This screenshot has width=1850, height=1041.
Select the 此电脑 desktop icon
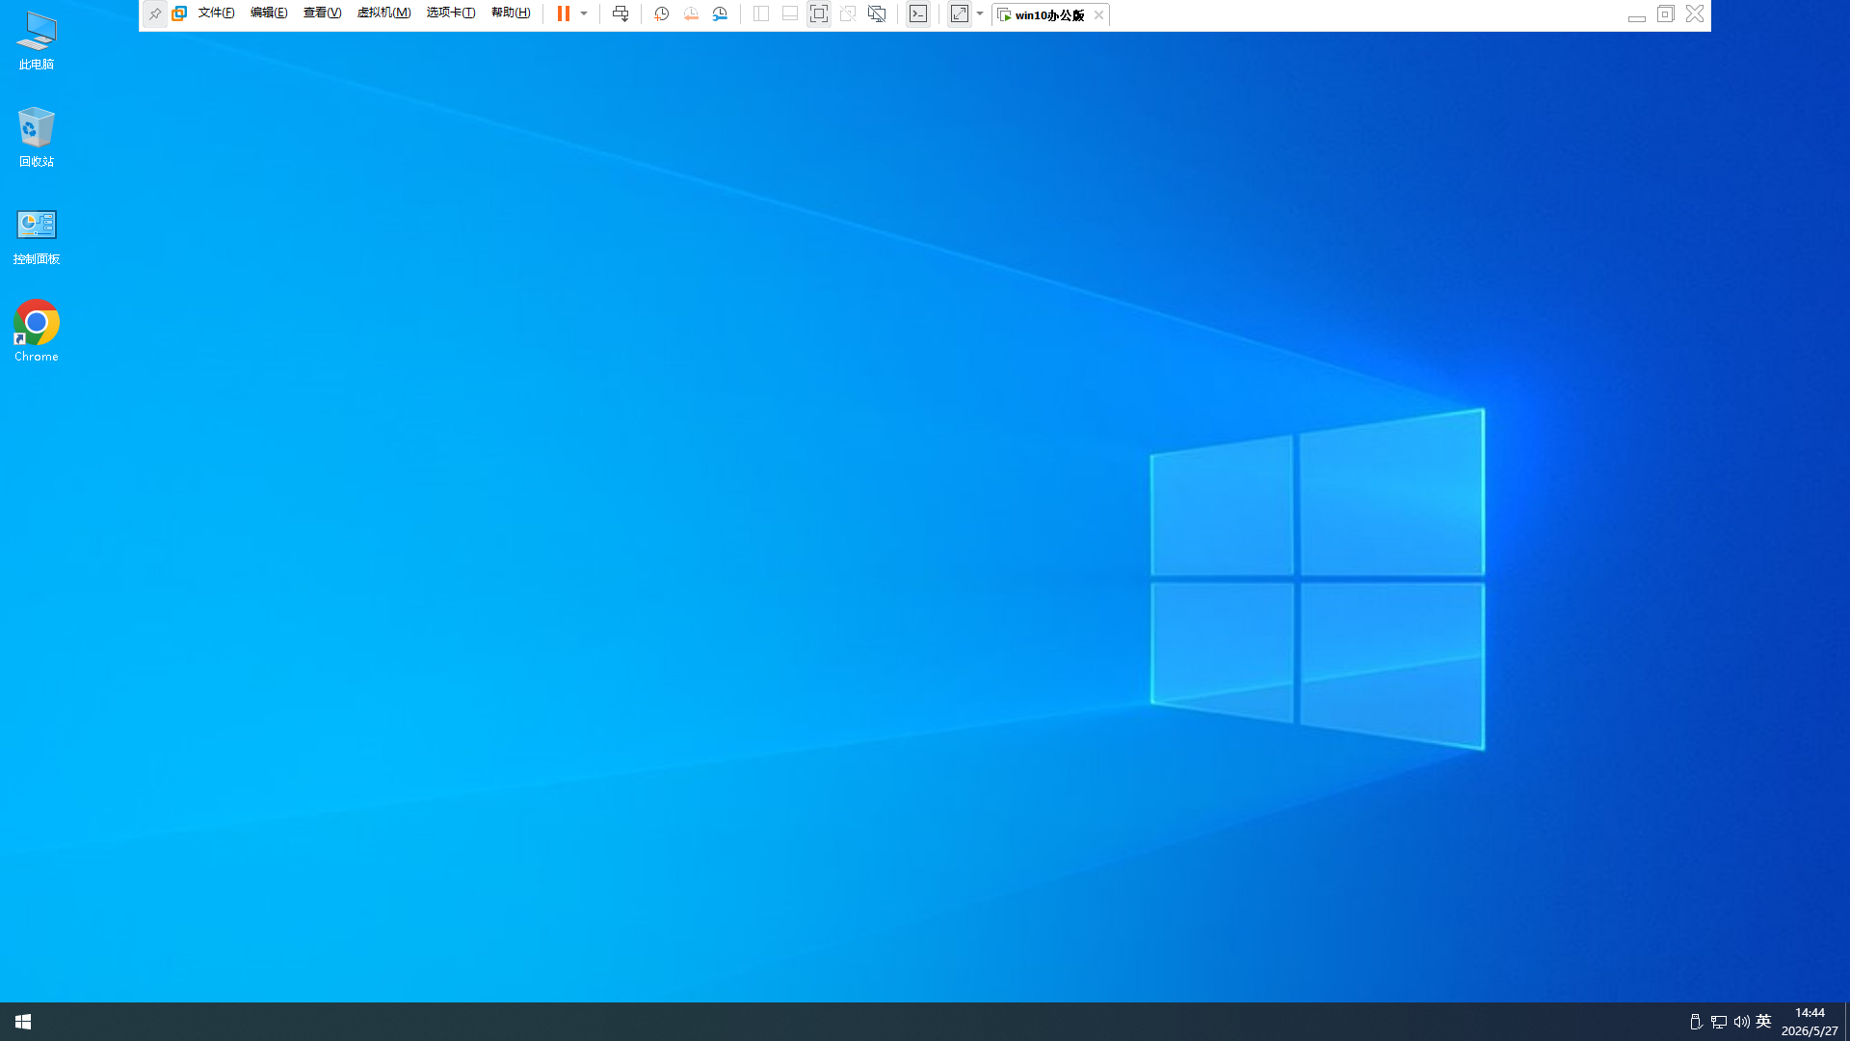[x=37, y=40]
